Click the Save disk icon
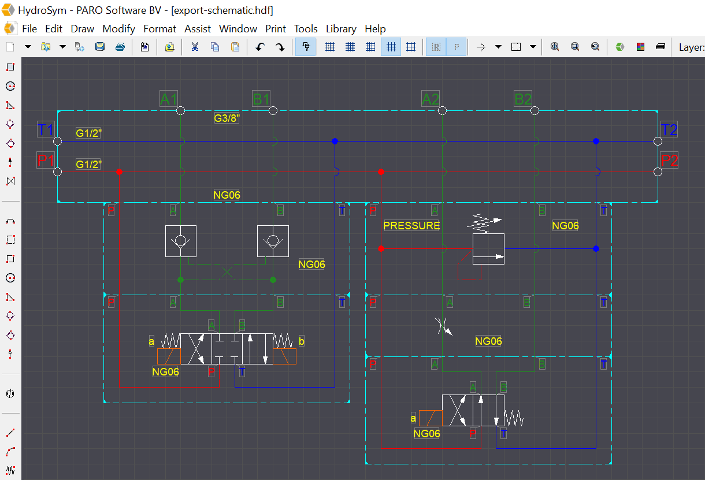Viewport: 705px width, 480px height. point(100,47)
